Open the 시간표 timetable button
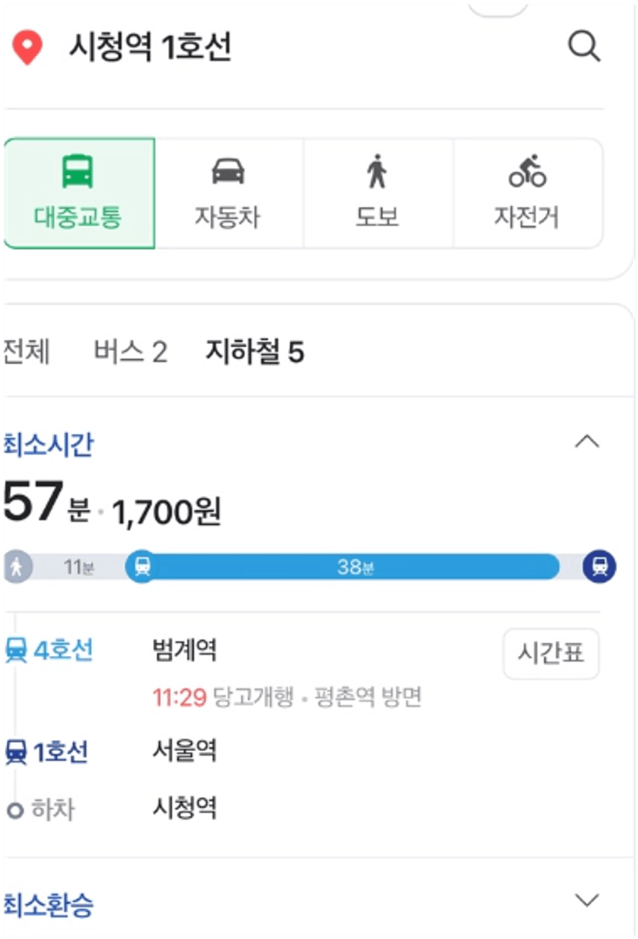The image size is (638, 939). pyautogui.click(x=551, y=654)
